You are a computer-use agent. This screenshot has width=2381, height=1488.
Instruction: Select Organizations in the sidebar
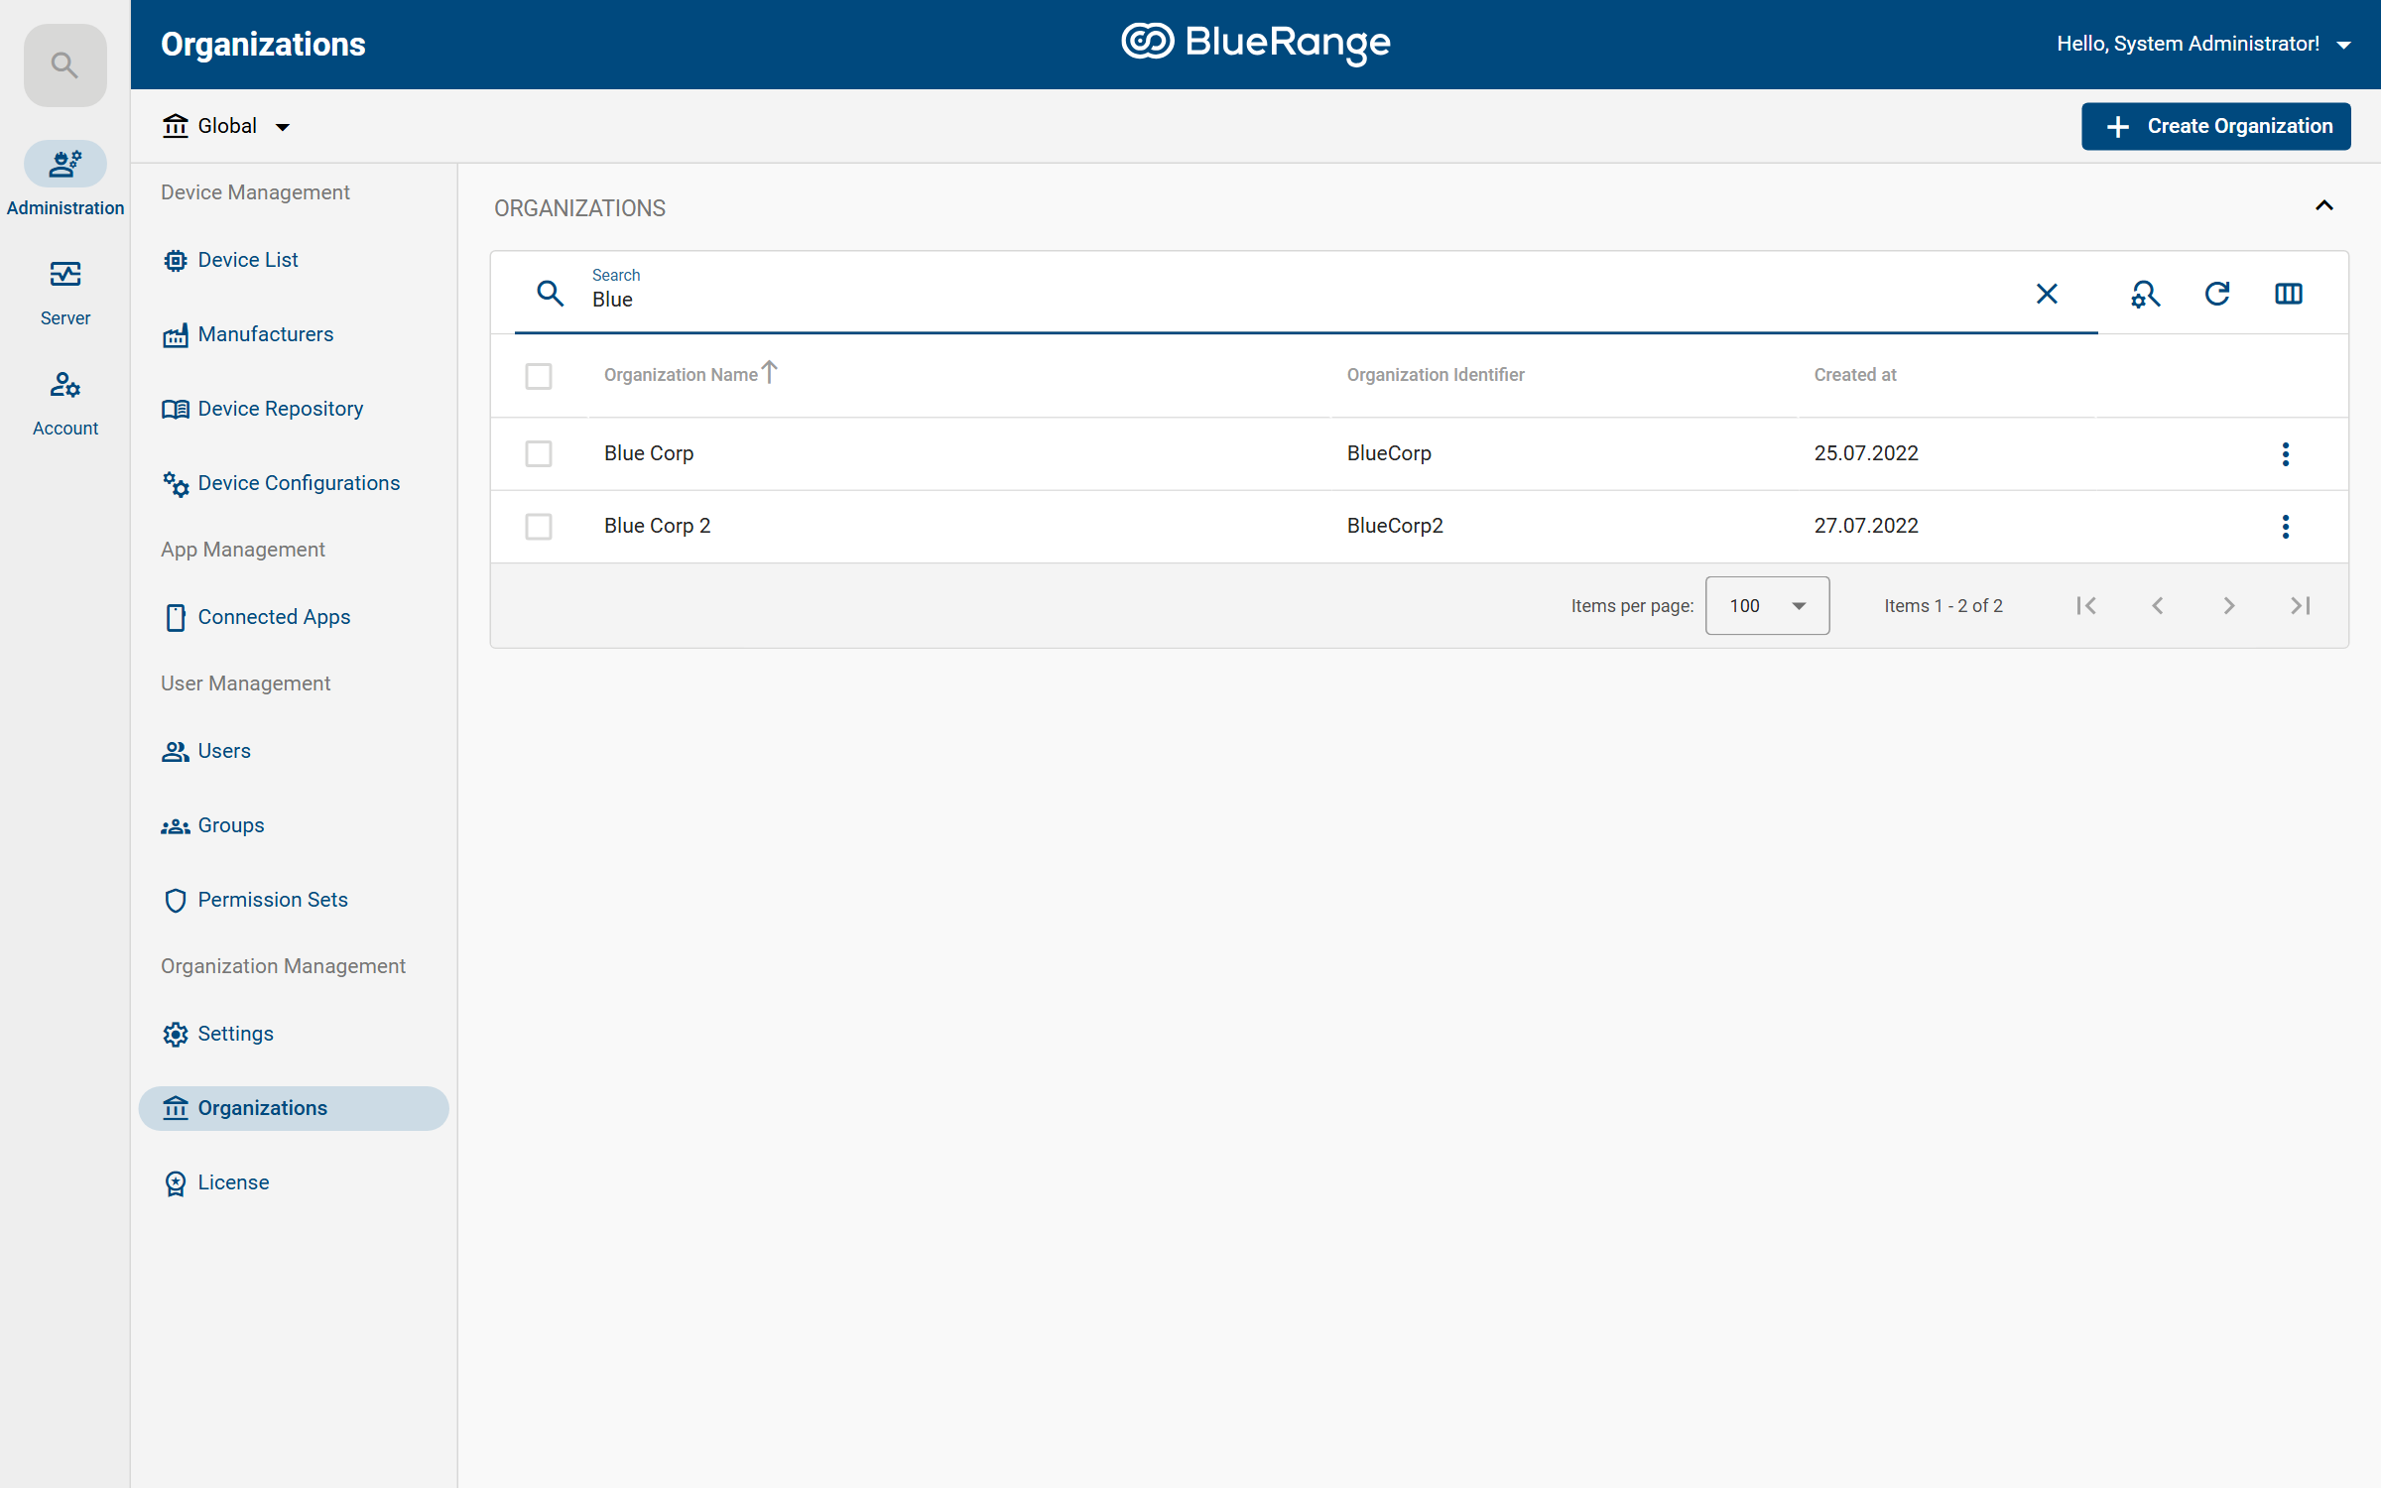294,1108
